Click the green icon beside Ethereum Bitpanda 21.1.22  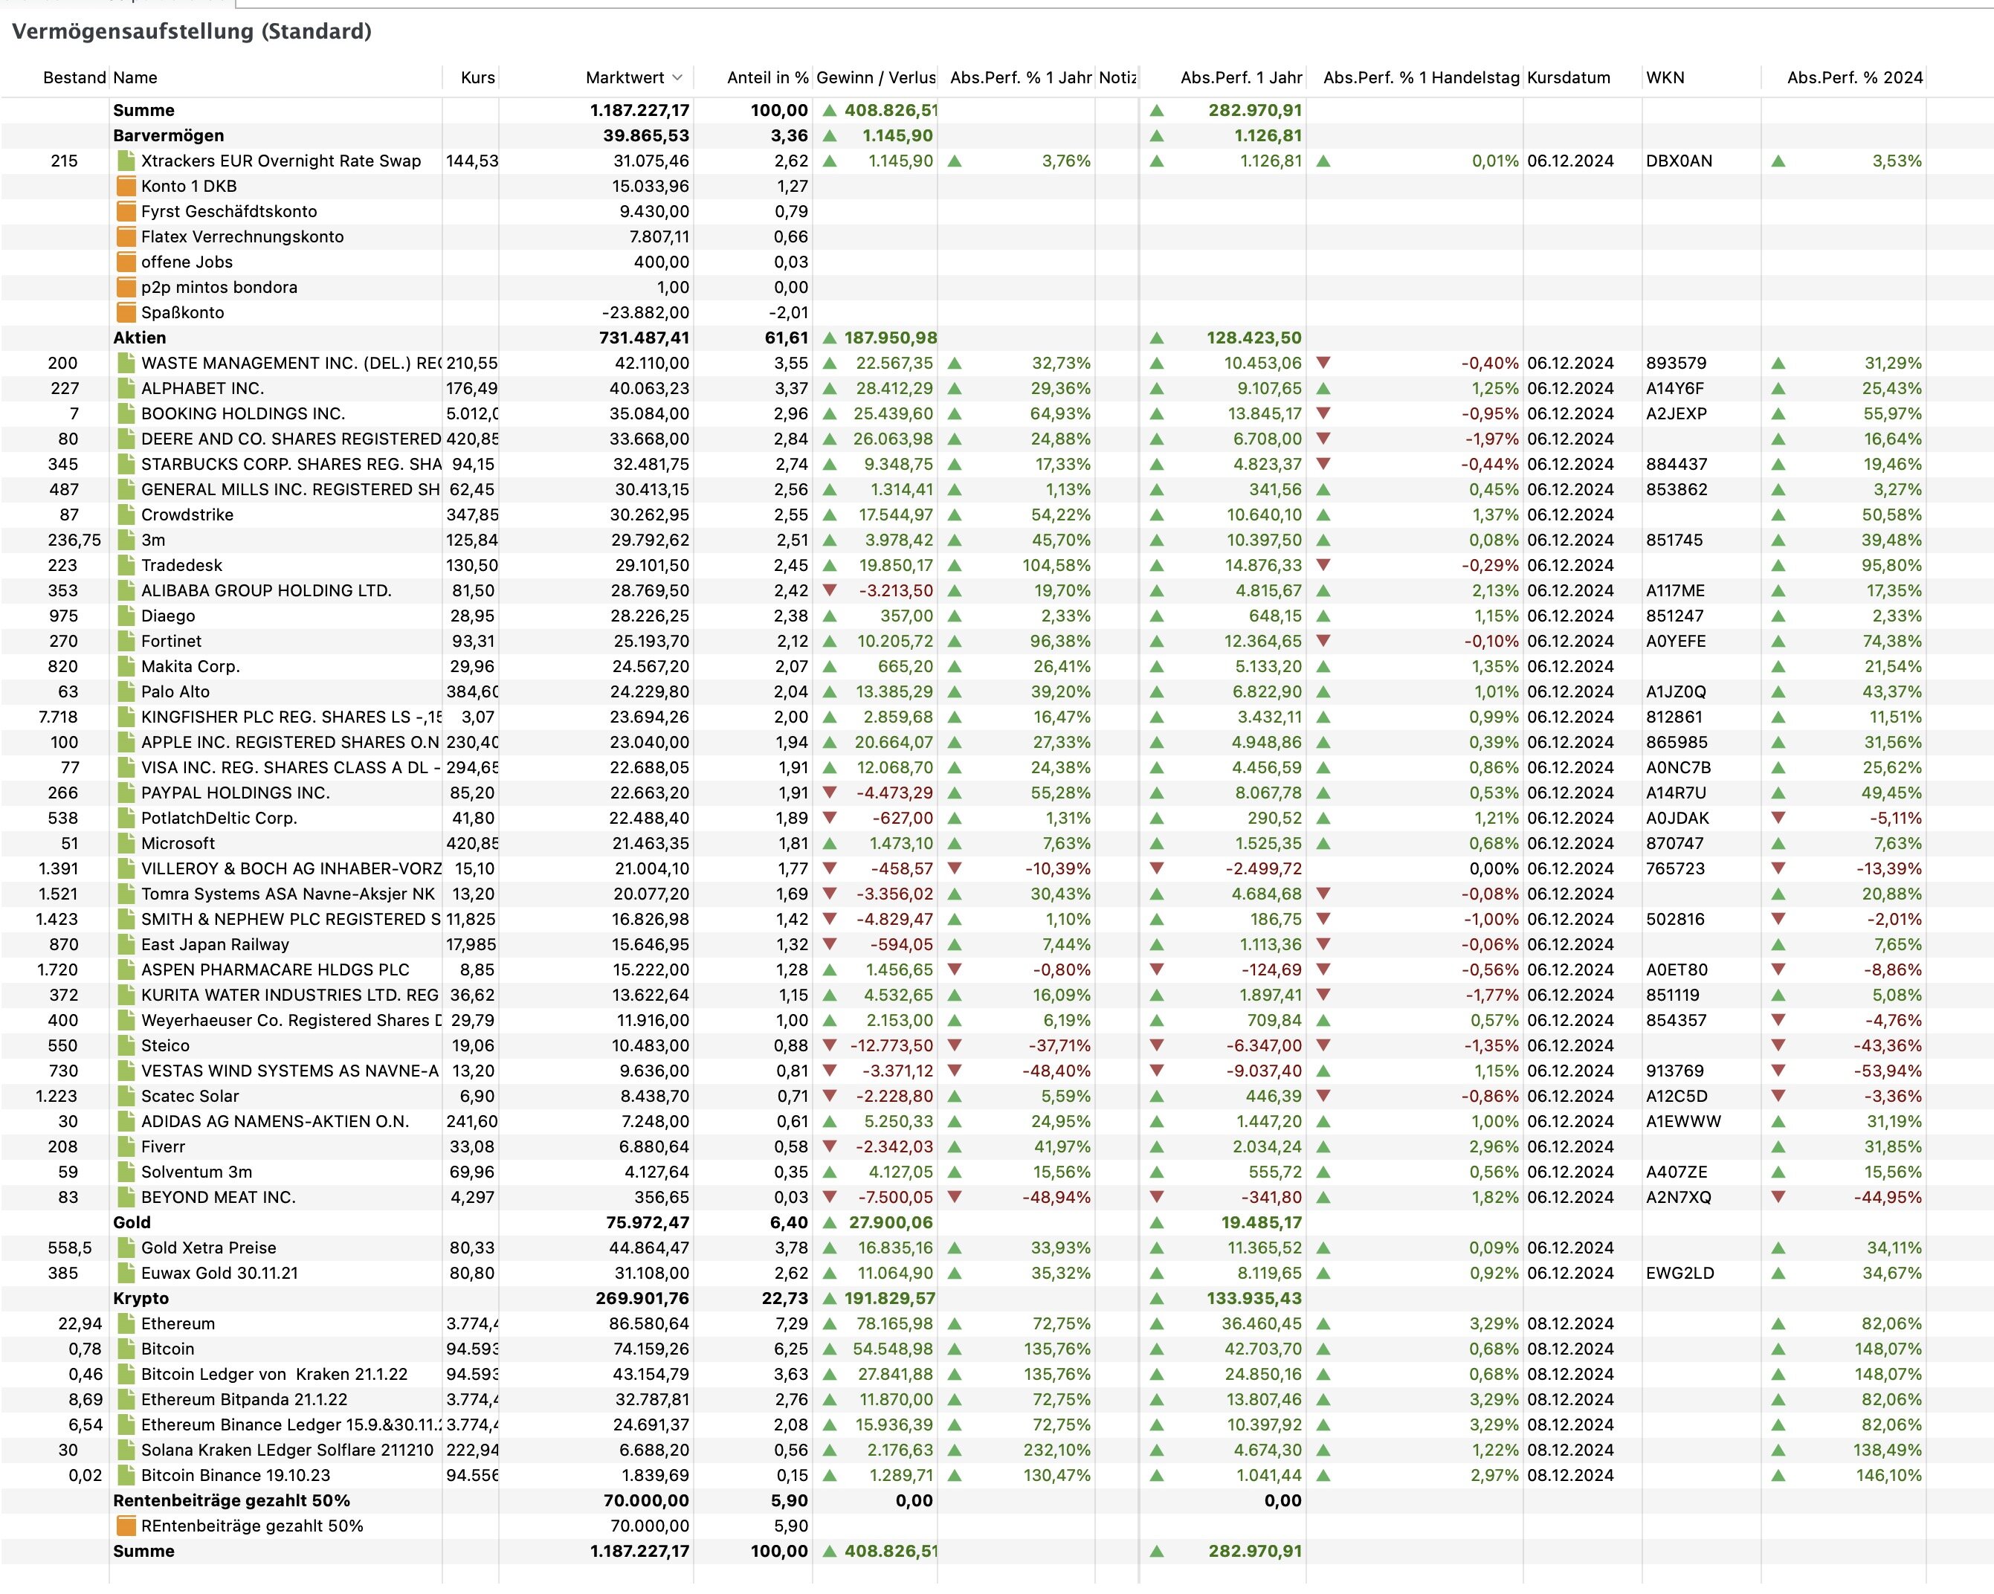point(126,1400)
